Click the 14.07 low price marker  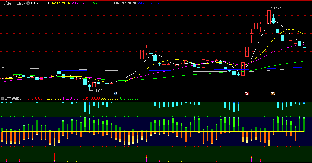[x=98, y=91]
